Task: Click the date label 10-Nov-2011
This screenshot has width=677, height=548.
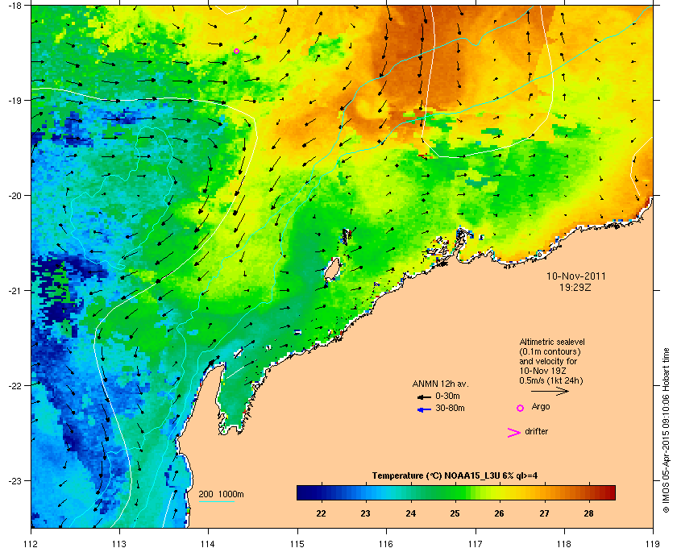Action: point(576,276)
